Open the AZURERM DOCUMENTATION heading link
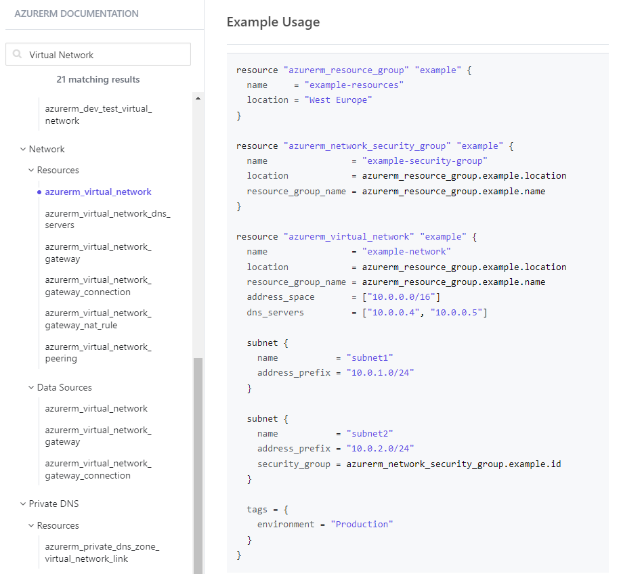Screen dimensions: 621x574 (x=77, y=14)
